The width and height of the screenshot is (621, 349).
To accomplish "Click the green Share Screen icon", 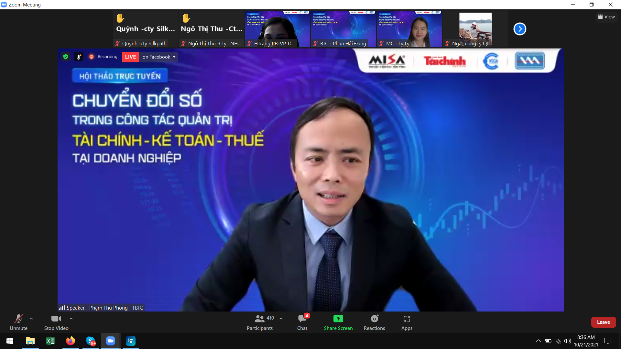I will [x=338, y=319].
